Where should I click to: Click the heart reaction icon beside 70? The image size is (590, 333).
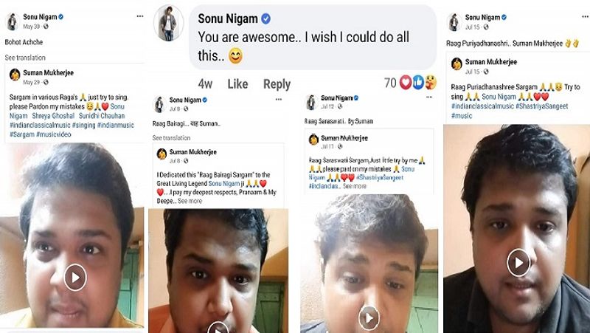tap(405, 83)
